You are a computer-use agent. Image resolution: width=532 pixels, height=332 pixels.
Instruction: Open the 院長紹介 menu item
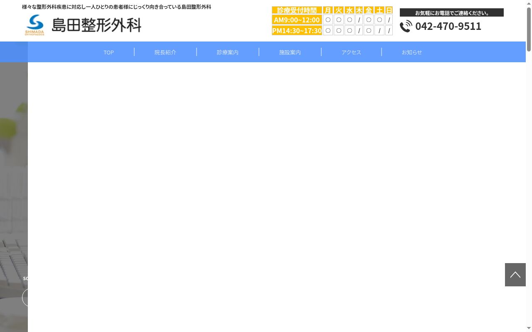pos(165,52)
